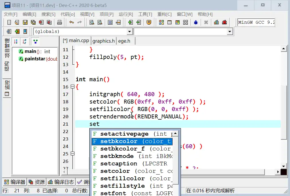The width and height of the screenshot is (290, 196).
Task: Click the class inheritance tree icon
Action: click(35, 41)
